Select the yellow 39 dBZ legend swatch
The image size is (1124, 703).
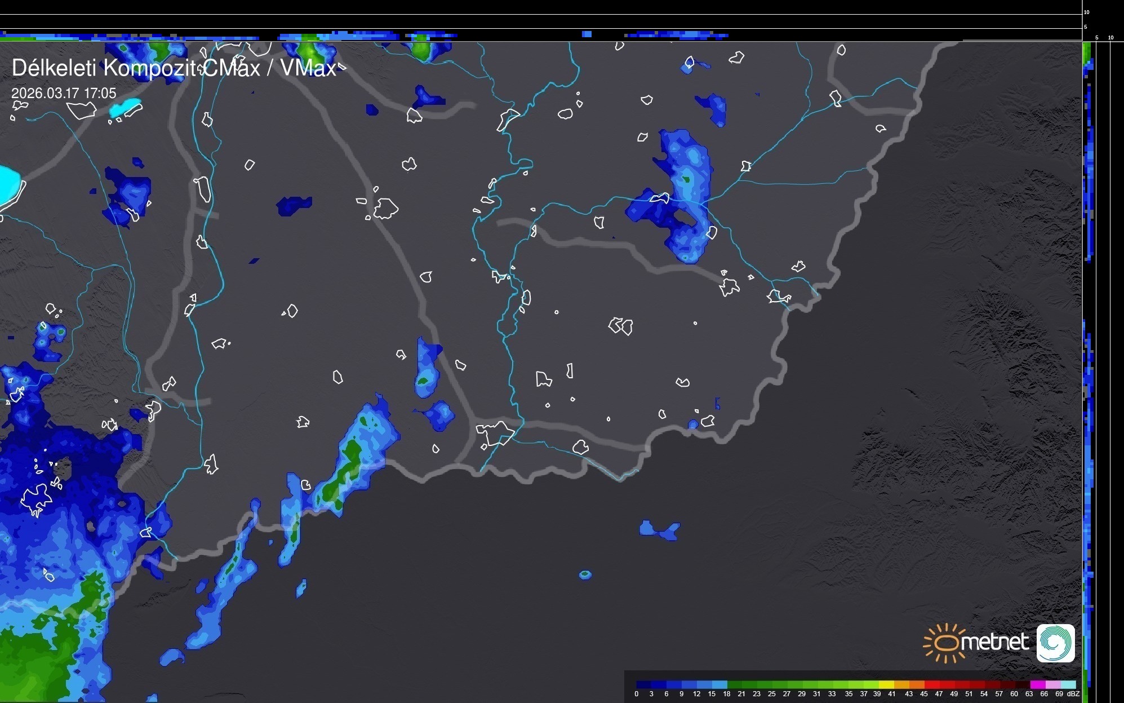click(x=886, y=684)
